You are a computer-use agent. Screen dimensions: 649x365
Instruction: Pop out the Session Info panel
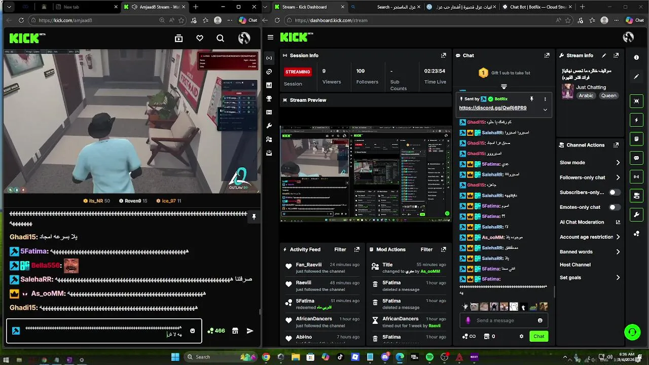point(444,55)
